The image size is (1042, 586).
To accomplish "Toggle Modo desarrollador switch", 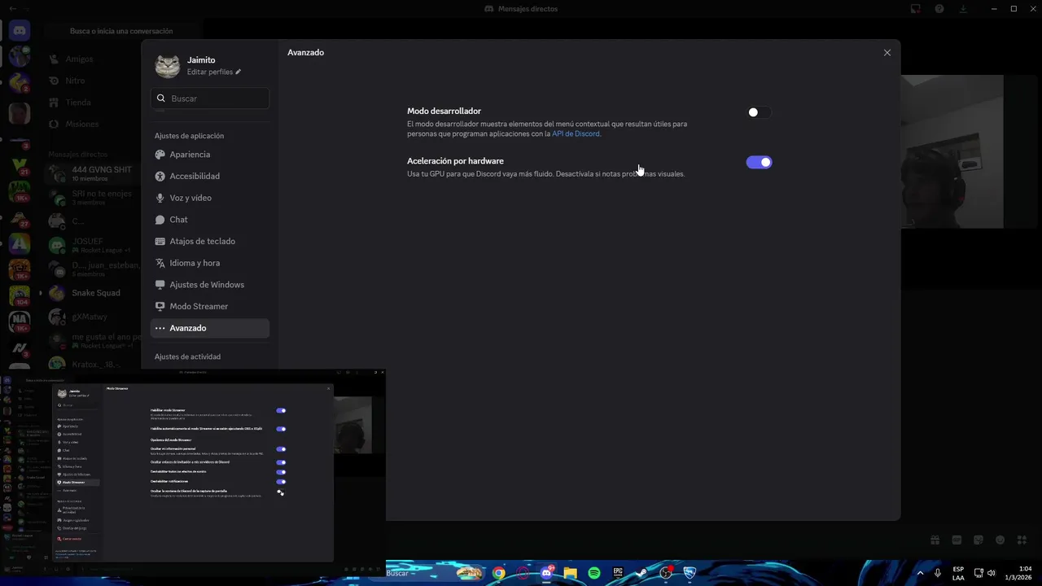I will (x=759, y=112).
